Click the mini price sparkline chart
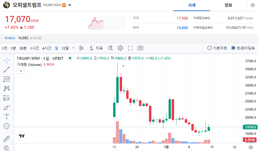 (107, 23)
